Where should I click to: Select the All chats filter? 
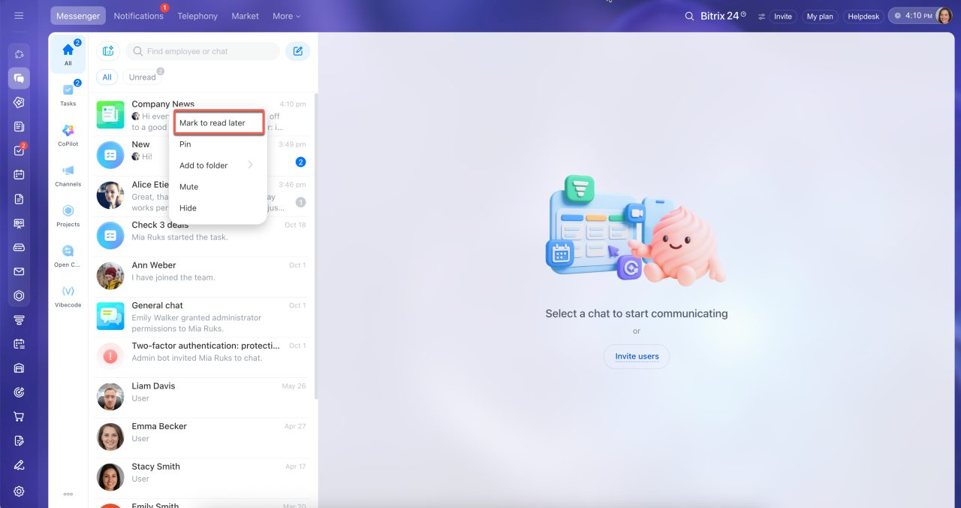click(x=107, y=77)
